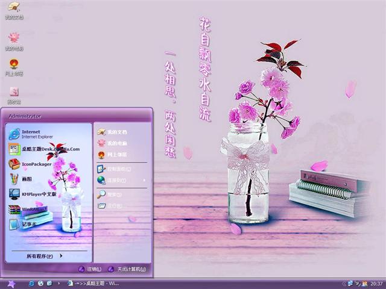Viewport: 386px width, 289px height.
Task: Launch Internet Explorer from the quick launch bar
Action: click(31, 284)
